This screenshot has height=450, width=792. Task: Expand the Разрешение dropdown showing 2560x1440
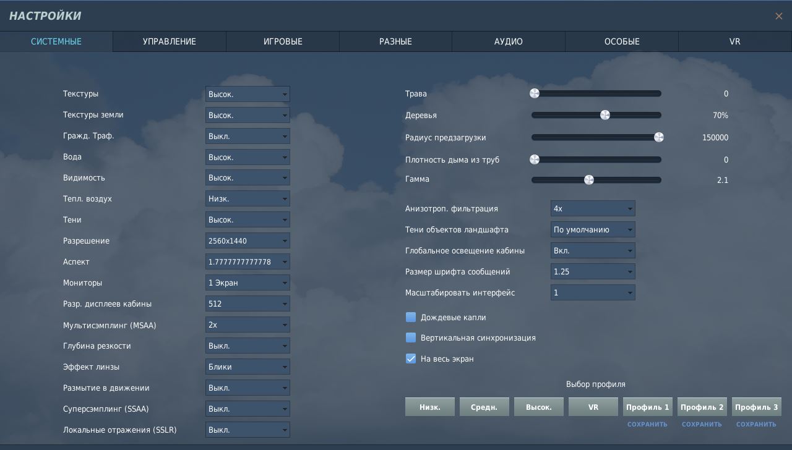[247, 241]
